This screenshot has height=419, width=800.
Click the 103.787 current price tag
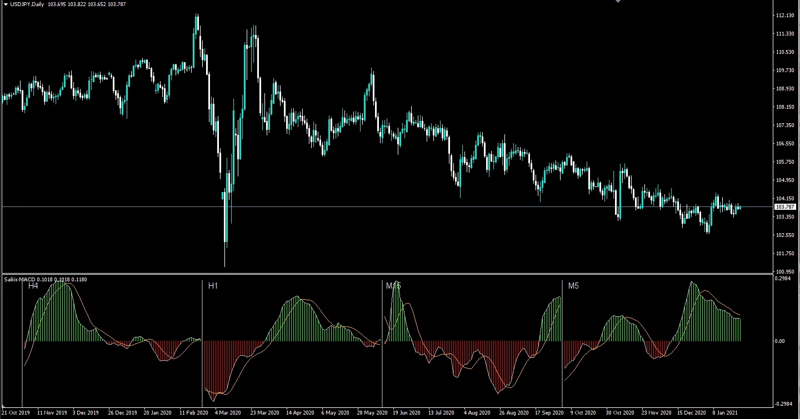point(786,206)
